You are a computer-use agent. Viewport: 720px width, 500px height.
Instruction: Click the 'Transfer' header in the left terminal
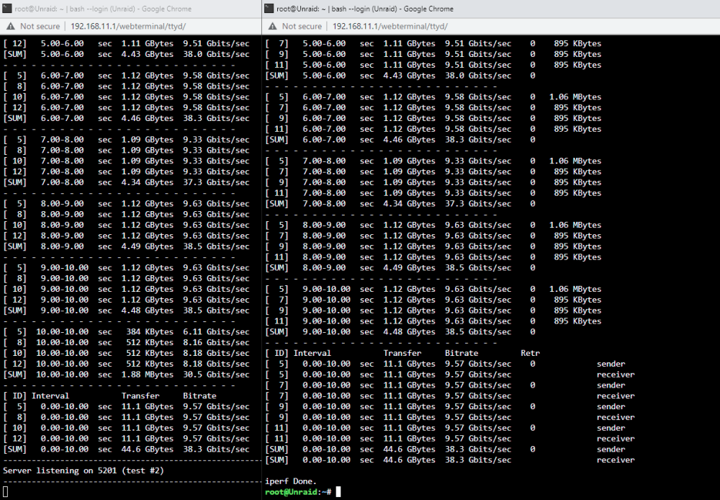coord(140,396)
